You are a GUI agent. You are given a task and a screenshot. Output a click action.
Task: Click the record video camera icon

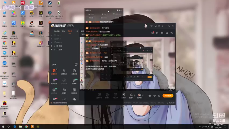click(x=150, y=96)
